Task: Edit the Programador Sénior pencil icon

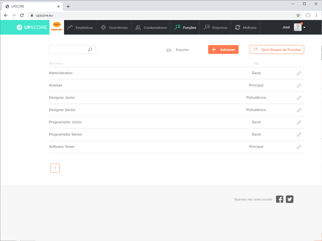Action: (299, 135)
